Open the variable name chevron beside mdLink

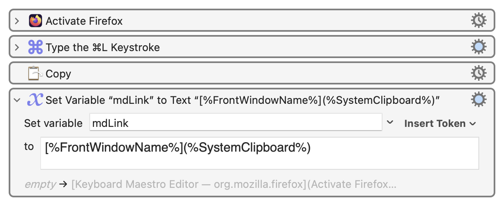click(390, 123)
